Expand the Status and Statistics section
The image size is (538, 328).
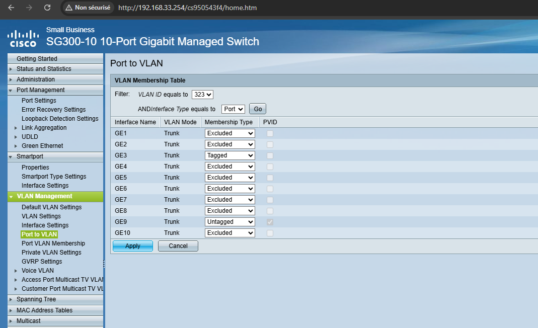pyautogui.click(x=11, y=69)
